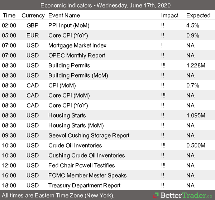This screenshot has width=215, height=200.
Task: Select the OPEC Monthly Report row
Action: pyautogui.click(x=77, y=55)
